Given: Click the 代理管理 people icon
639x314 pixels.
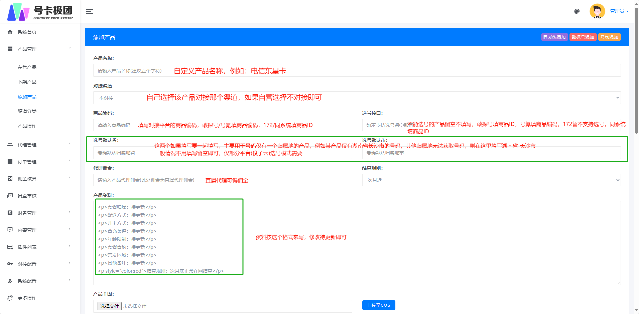Looking at the screenshot, I should click(x=10, y=145).
